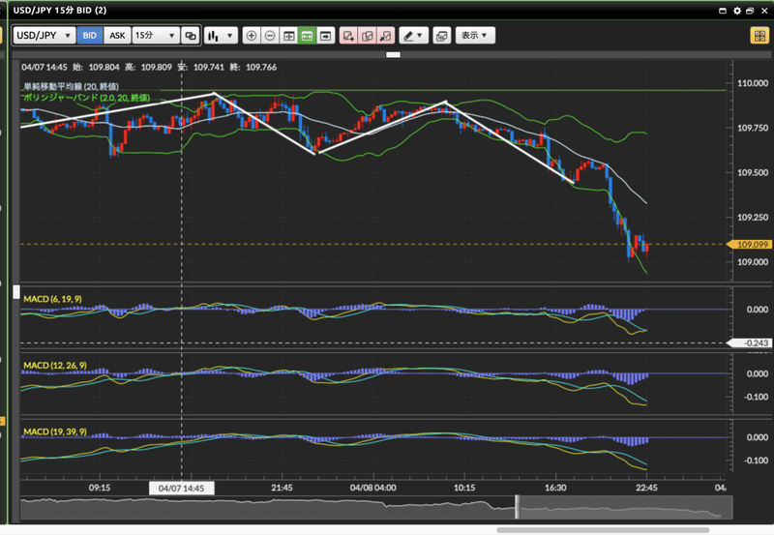Click the 109.099 current price marker
The width and height of the screenshot is (774, 535).
click(x=749, y=245)
